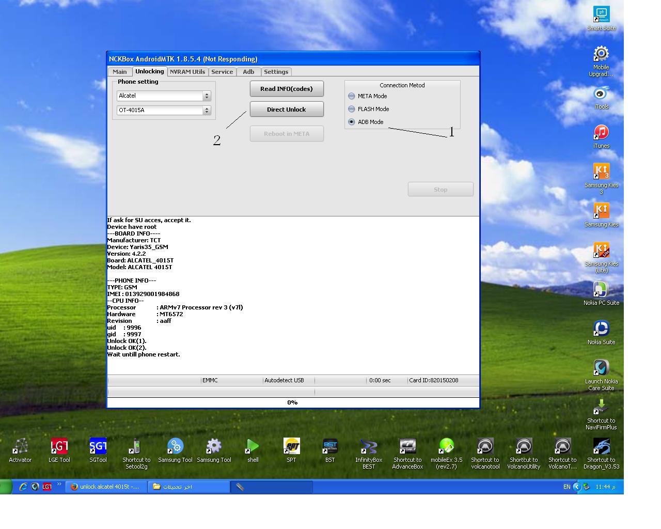661x529 pixels.
Task: Click the safely remove hardware tray icon
Action: pyautogui.click(x=587, y=487)
